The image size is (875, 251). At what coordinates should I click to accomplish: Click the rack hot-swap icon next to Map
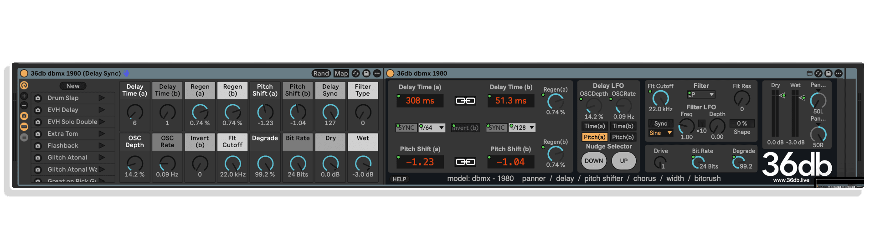coord(356,73)
